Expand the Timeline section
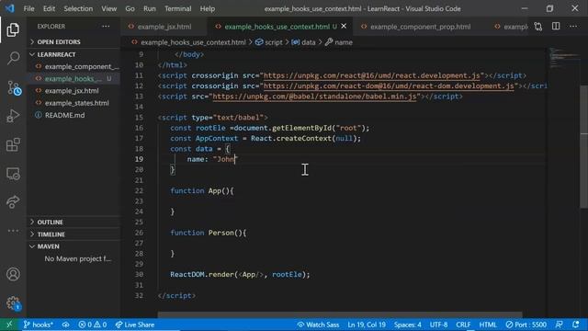The image size is (588, 331). coord(73,234)
